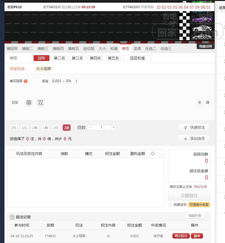
Task: Switch to the 定位胆 tab
Action: coord(89,49)
